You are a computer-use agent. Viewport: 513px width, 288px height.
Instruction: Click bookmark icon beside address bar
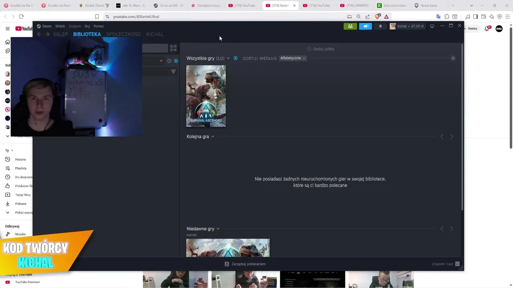(97, 16)
